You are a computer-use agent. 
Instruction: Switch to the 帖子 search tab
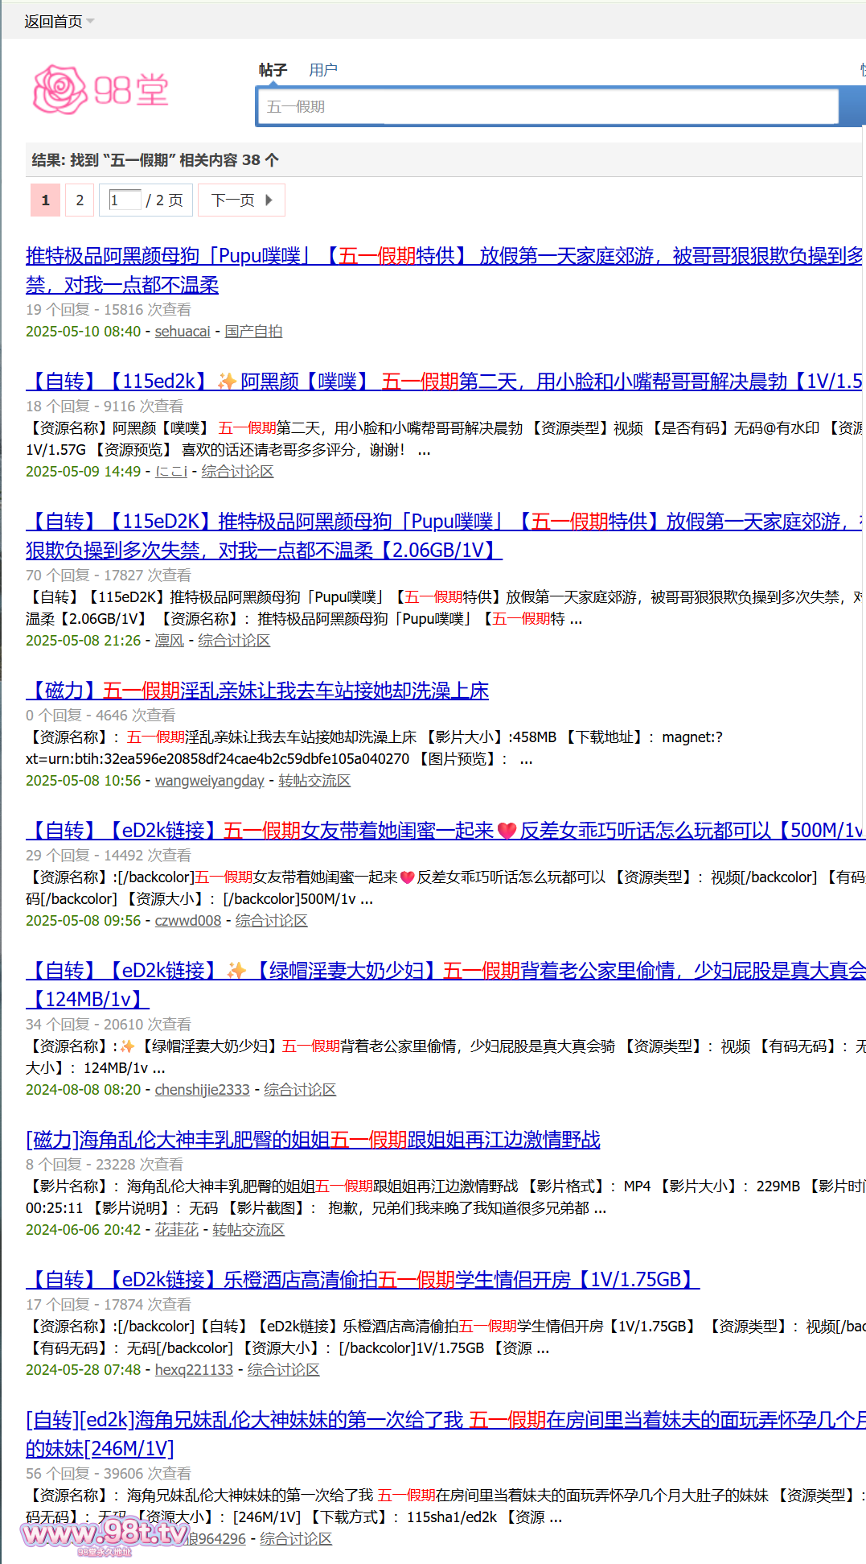click(273, 70)
